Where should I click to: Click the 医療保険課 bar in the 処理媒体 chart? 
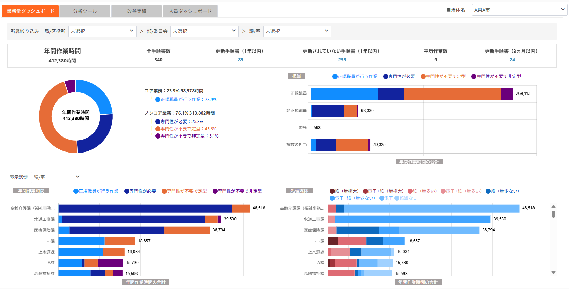pos(404,230)
